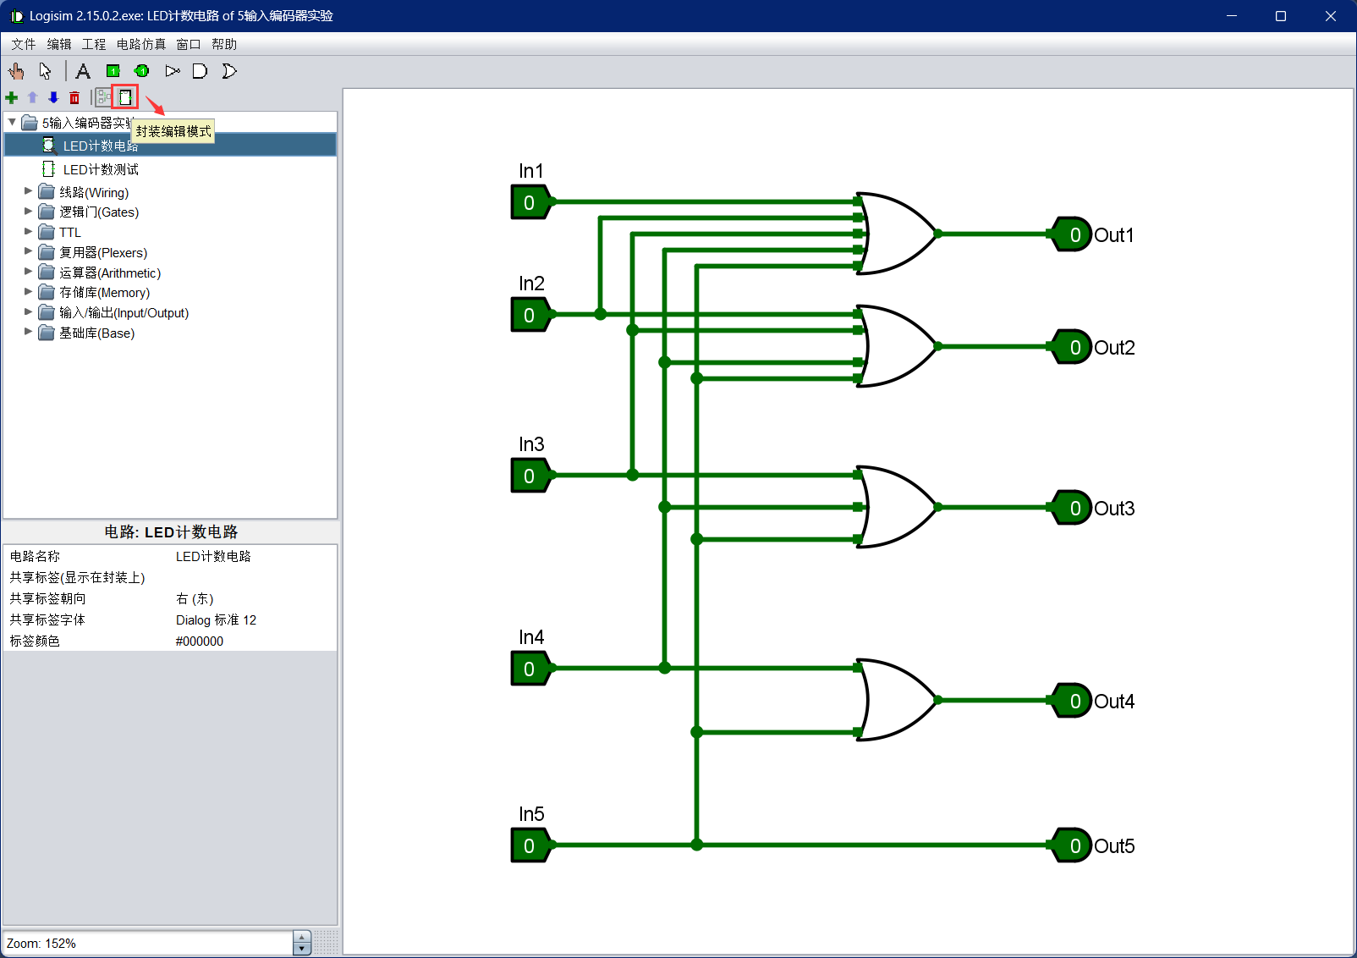
Task: Select the OR gate feeding Out3
Action: point(897,507)
